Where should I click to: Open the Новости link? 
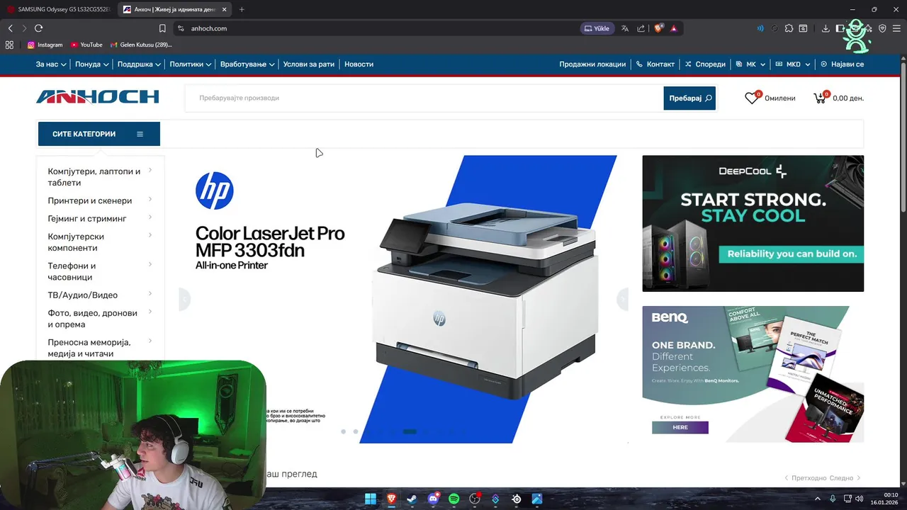coord(359,64)
